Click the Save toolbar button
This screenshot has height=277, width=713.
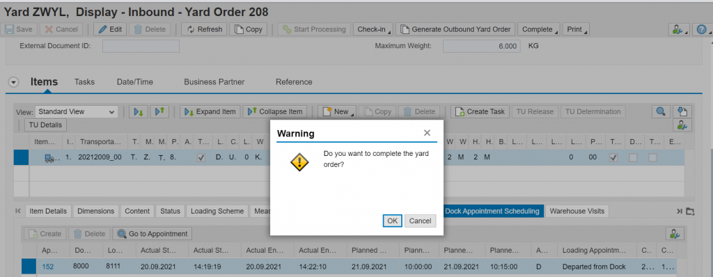point(19,29)
